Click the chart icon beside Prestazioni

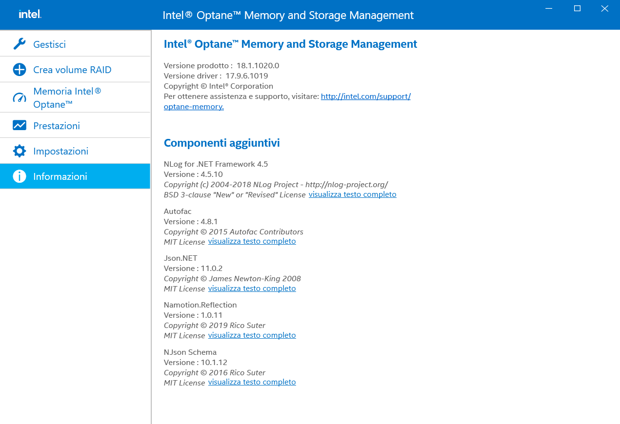20,126
